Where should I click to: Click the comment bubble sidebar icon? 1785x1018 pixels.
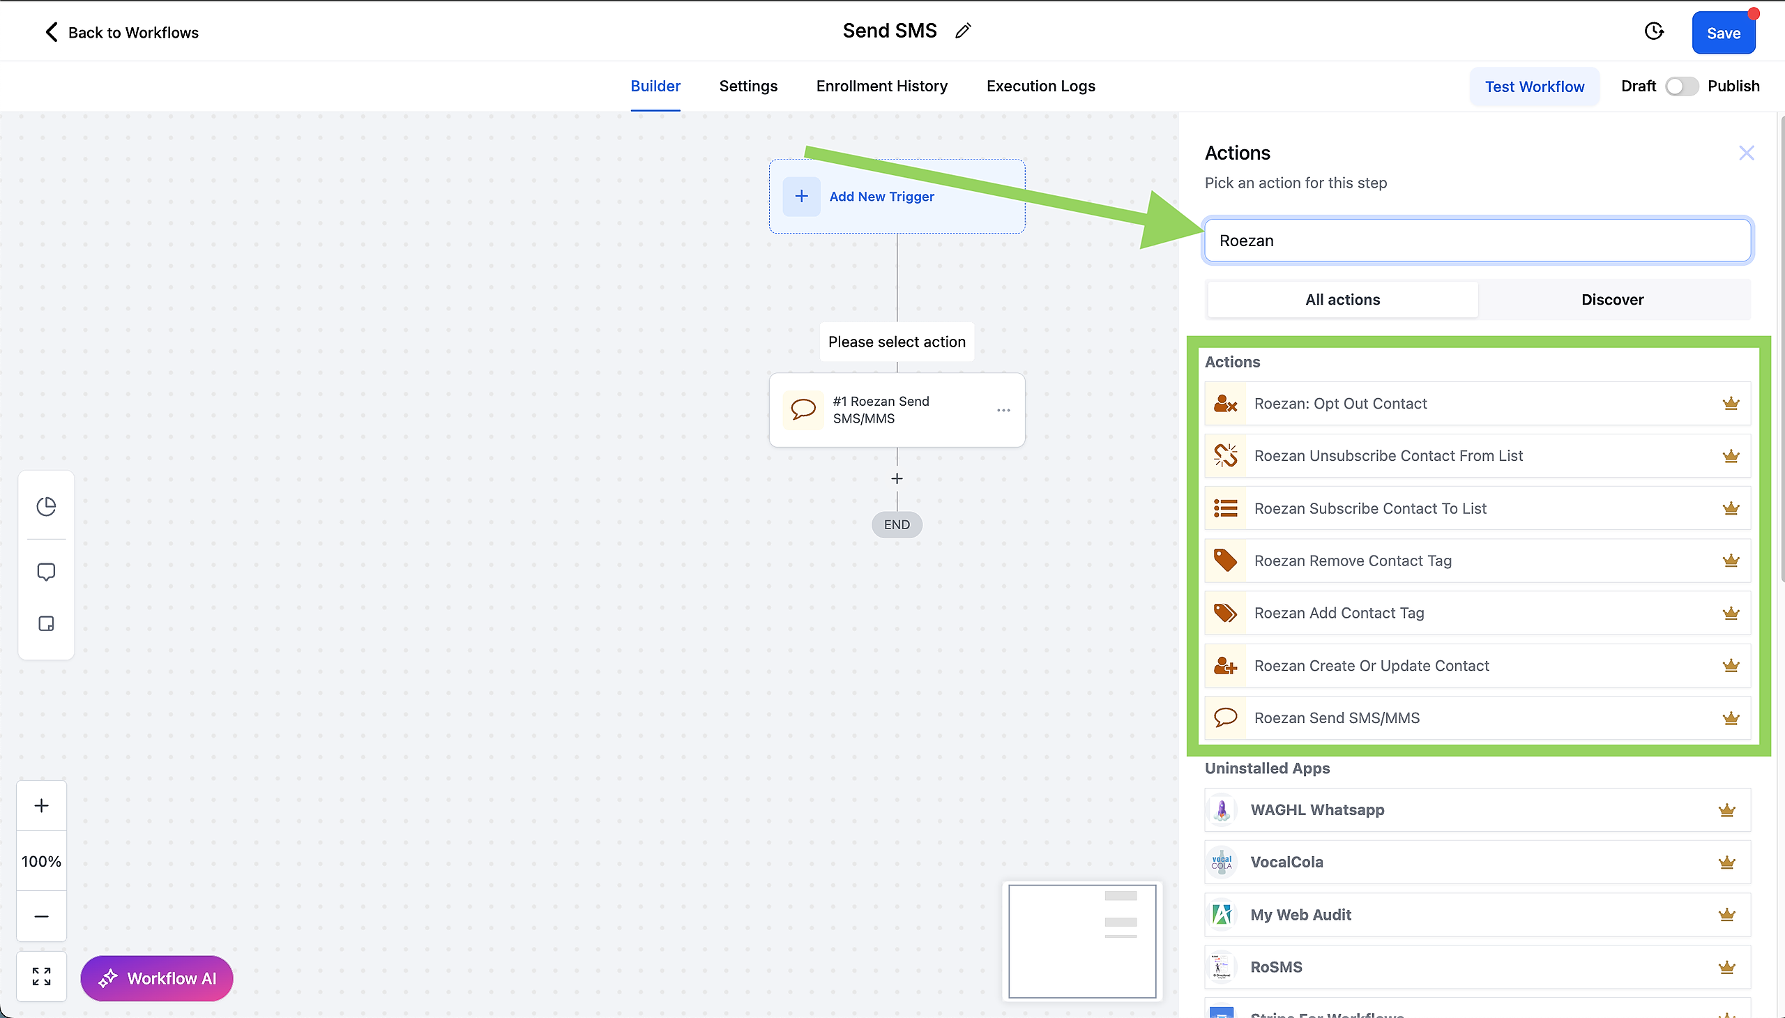pos(46,572)
